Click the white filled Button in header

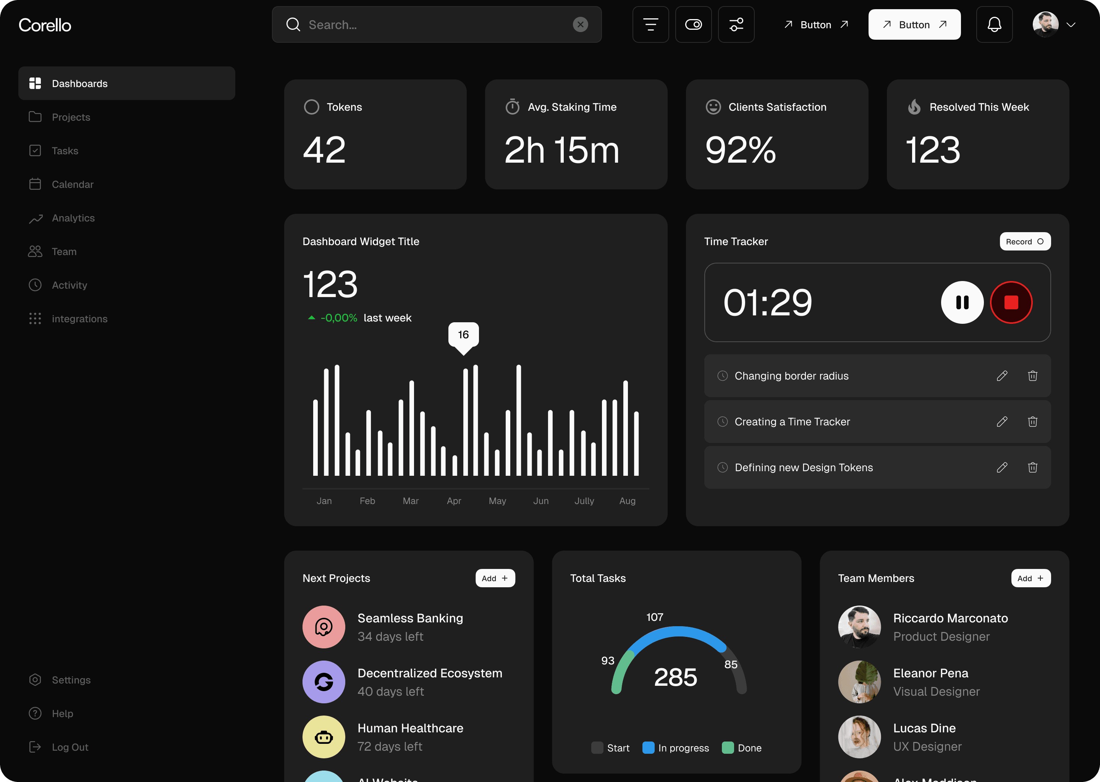tap(914, 24)
